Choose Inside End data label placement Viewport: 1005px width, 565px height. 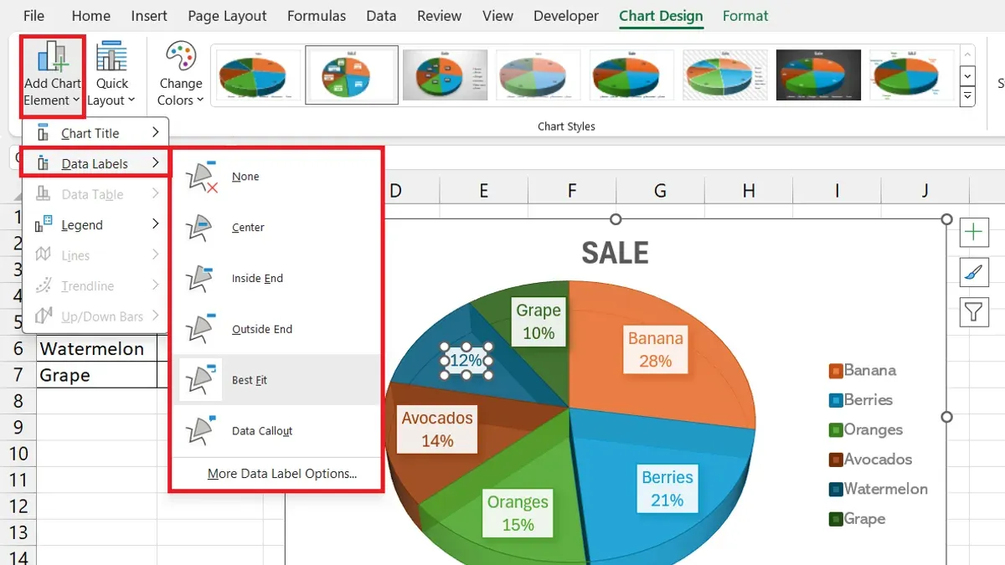(276, 279)
